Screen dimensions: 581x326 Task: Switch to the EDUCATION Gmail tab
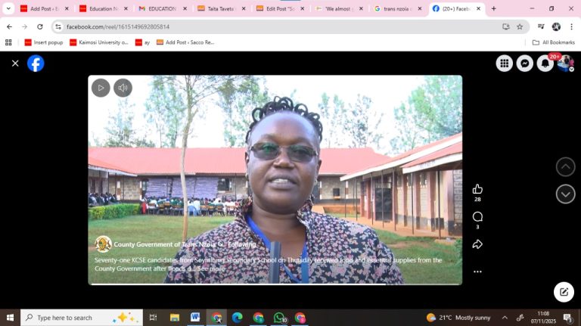[157, 8]
